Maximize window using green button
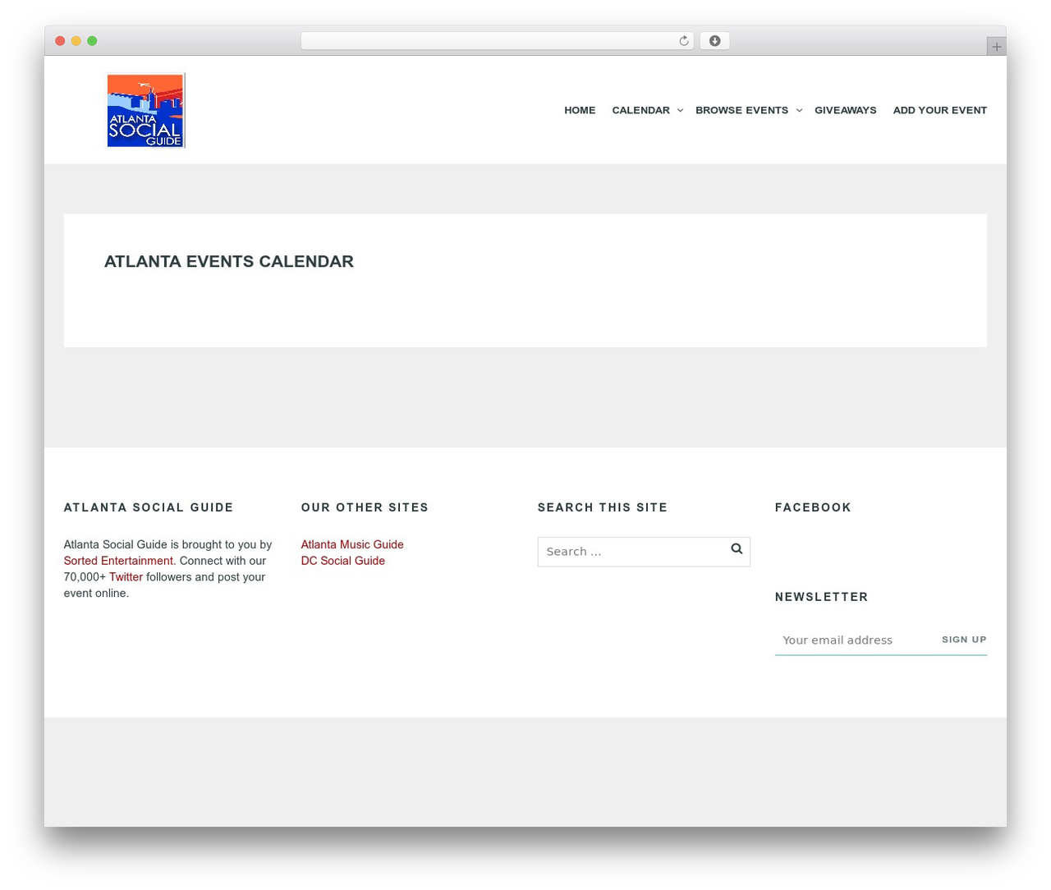 point(92,41)
